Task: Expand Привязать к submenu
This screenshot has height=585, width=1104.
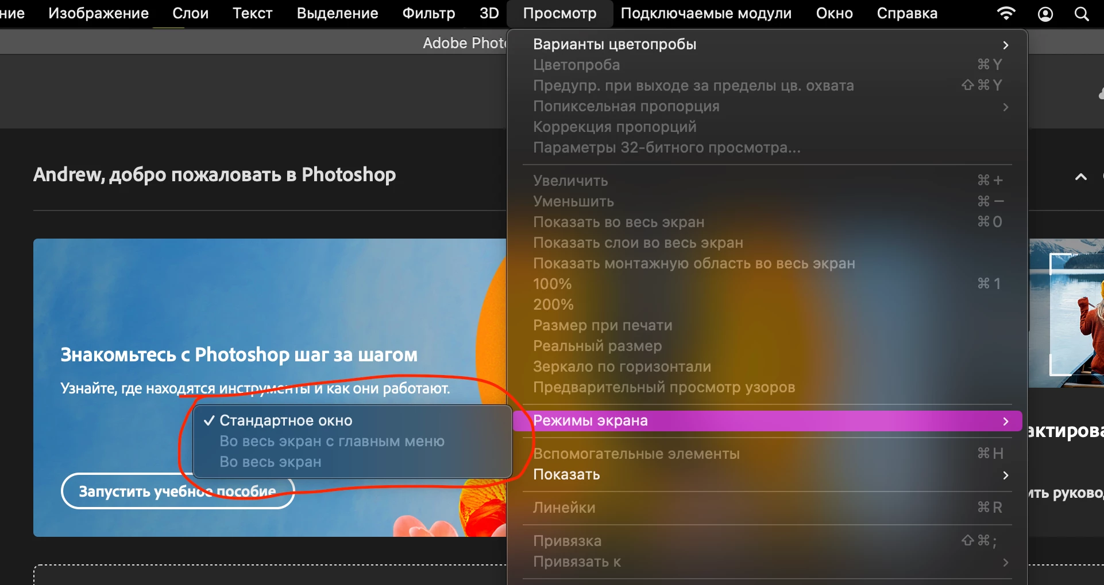Action: (767, 561)
